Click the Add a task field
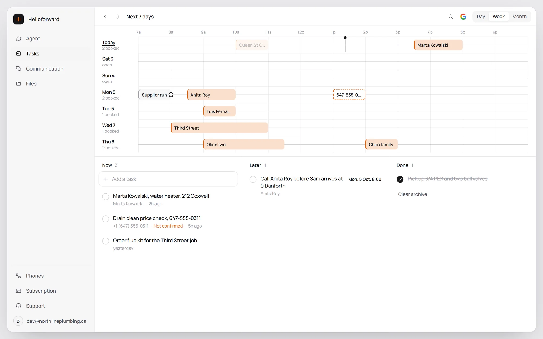The height and width of the screenshot is (339, 543). click(168, 179)
